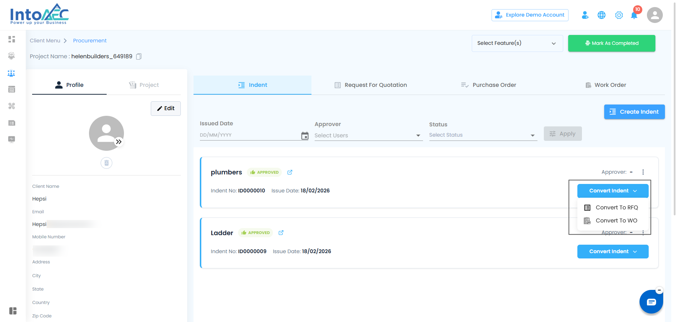Open the settings gear icon
The height and width of the screenshot is (322, 678).
click(x=619, y=15)
